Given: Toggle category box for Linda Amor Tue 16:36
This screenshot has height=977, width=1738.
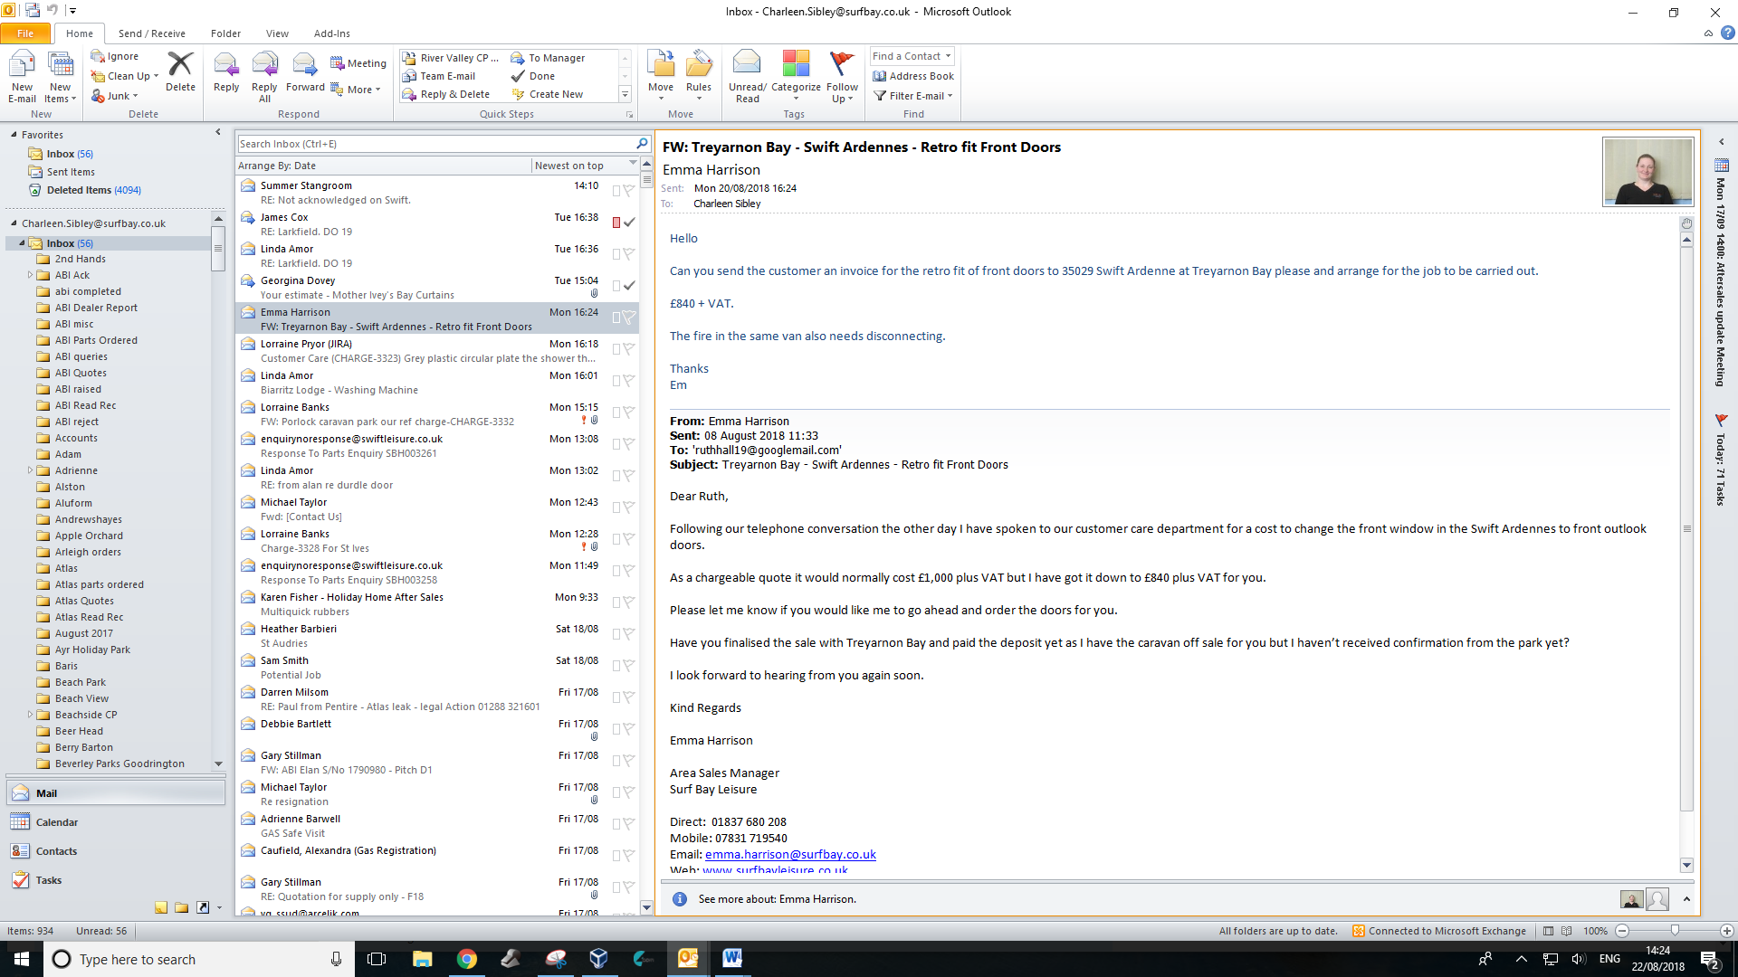Looking at the screenshot, I should (616, 254).
